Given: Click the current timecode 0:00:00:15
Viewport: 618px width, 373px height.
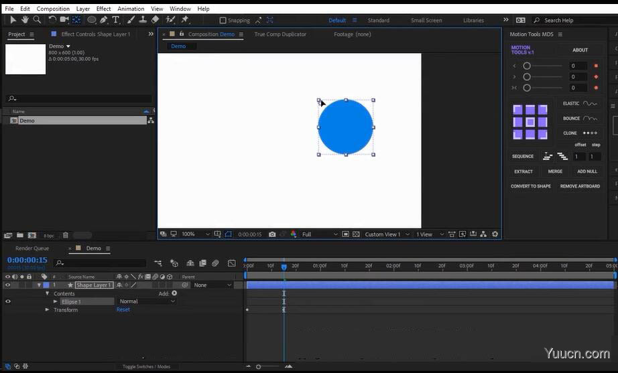Looking at the screenshot, I should coord(27,260).
